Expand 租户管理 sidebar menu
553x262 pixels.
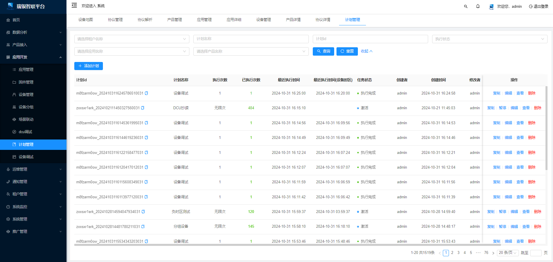(x=33, y=194)
